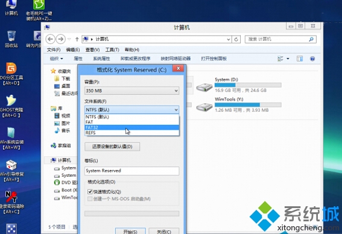Select Homegroup in the navigation pane
The width and height of the screenshot is (342, 234).
[x=61, y=145]
